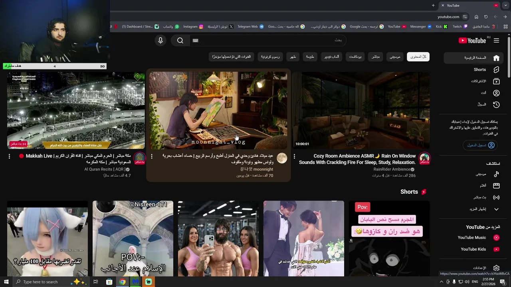Play the Cozy Room Ambience ASMR thumbnail
511x287 pixels.
[x=361, y=111]
